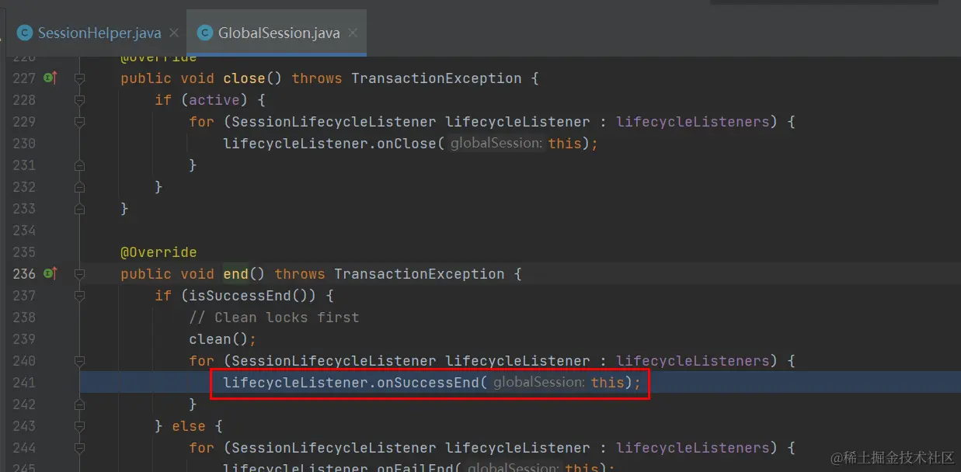961x472 pixels.
Task: Click line number 234 in the gutter
Action: coord(24,231)
